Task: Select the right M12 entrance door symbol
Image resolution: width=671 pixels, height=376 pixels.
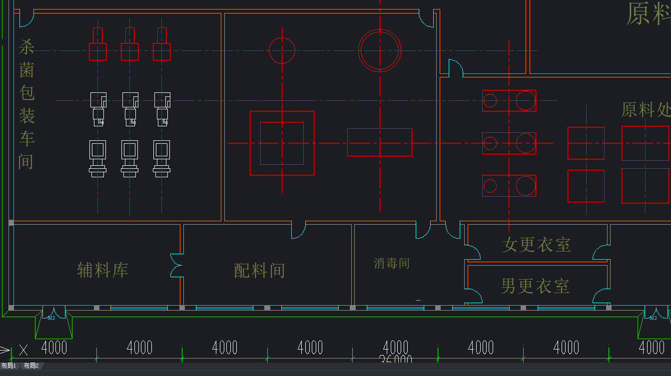Action: point(654,322)
